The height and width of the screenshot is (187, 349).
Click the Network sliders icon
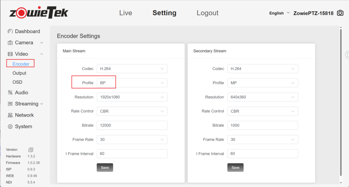10,115
